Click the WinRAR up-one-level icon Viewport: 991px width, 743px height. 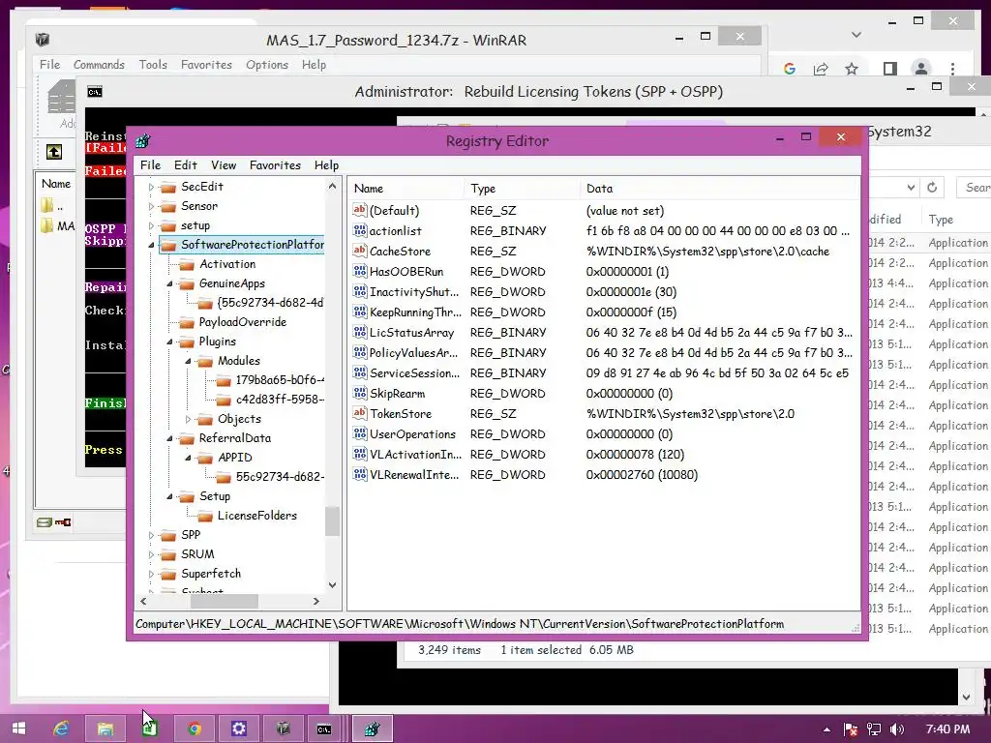click(x=54, y=152)
